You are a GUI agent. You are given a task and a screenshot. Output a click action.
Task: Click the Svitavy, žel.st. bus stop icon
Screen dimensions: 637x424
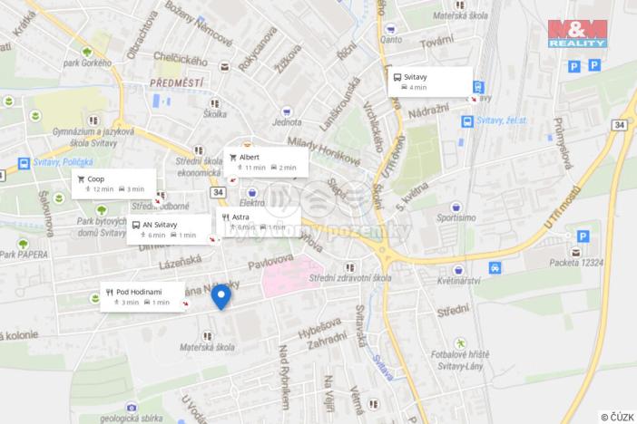pos(467,121)
